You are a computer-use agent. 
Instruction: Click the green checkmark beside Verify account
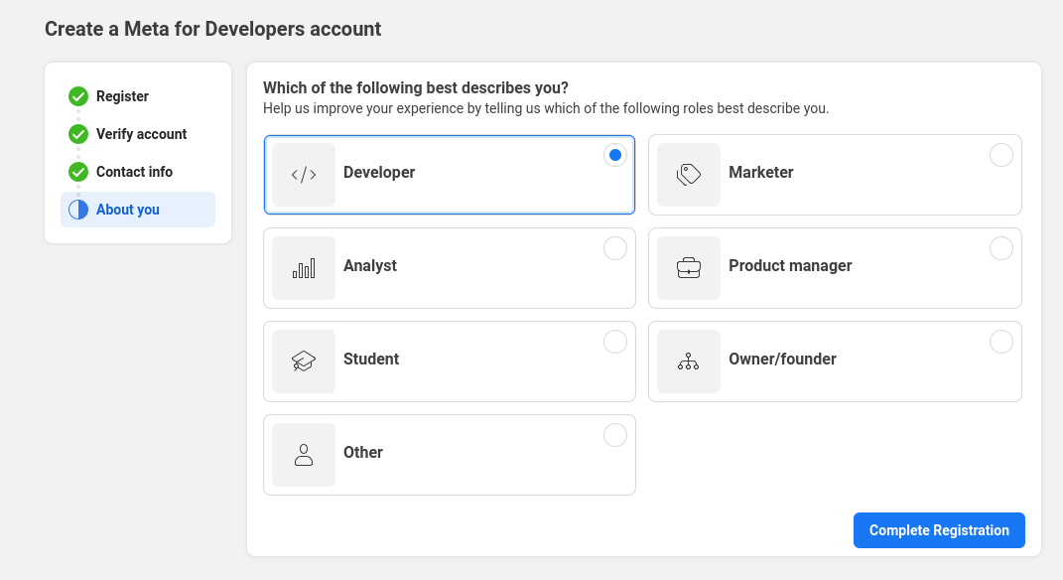point(78,134)
